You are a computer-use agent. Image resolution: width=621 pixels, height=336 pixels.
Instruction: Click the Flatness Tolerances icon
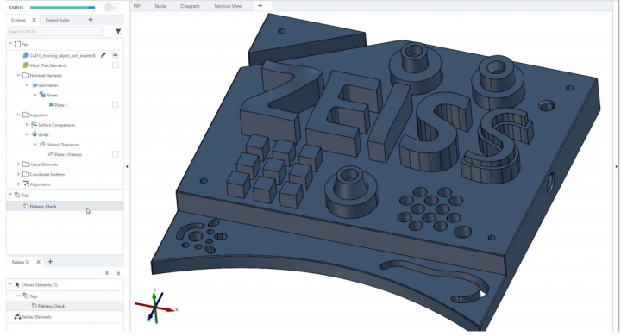tap(42, 145)
